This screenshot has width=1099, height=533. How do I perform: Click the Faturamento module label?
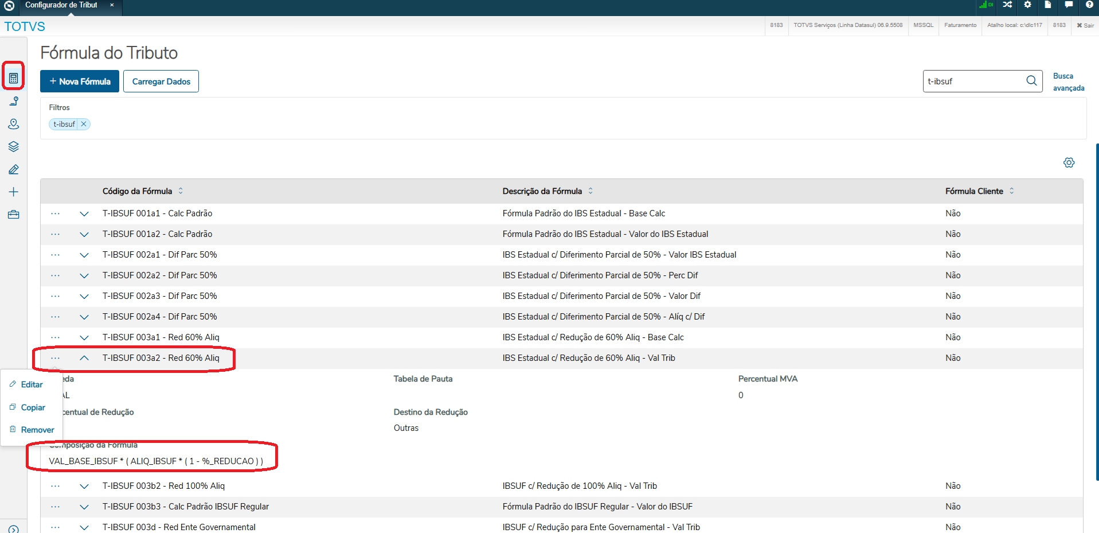pyautogui.click(x=960, y=25)
